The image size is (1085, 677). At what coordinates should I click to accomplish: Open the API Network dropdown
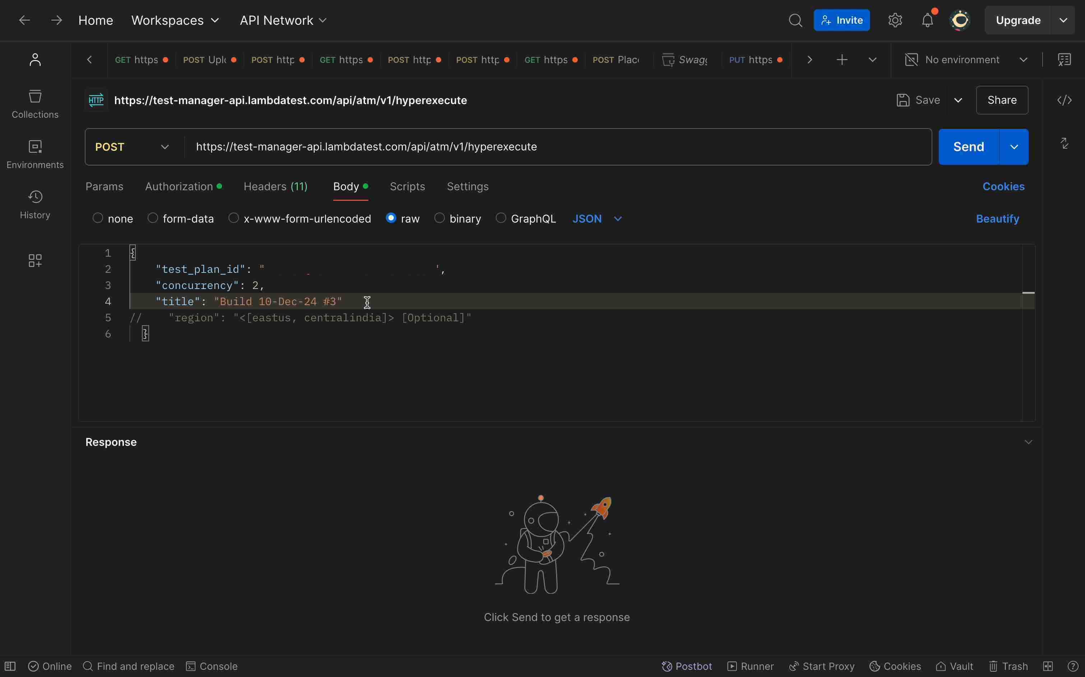283,20
